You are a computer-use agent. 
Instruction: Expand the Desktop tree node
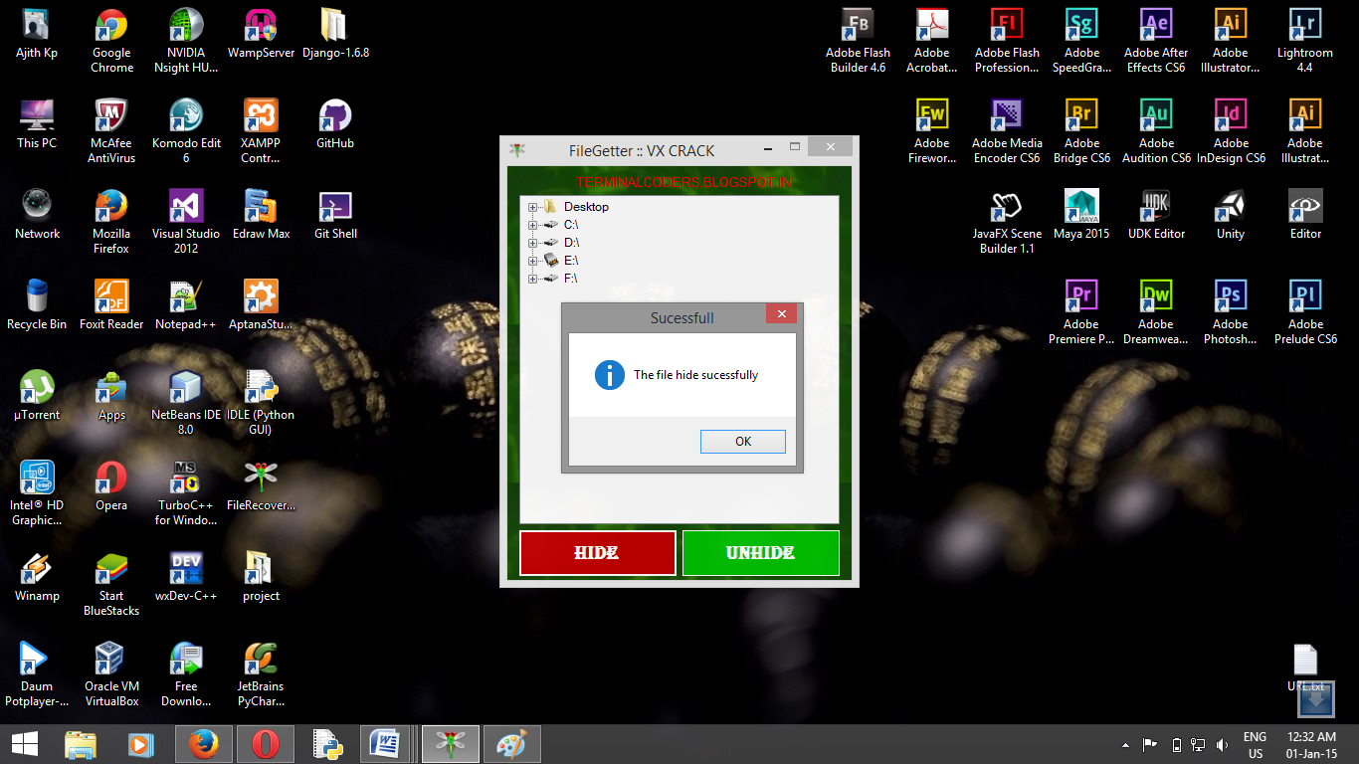coord(532,207)
